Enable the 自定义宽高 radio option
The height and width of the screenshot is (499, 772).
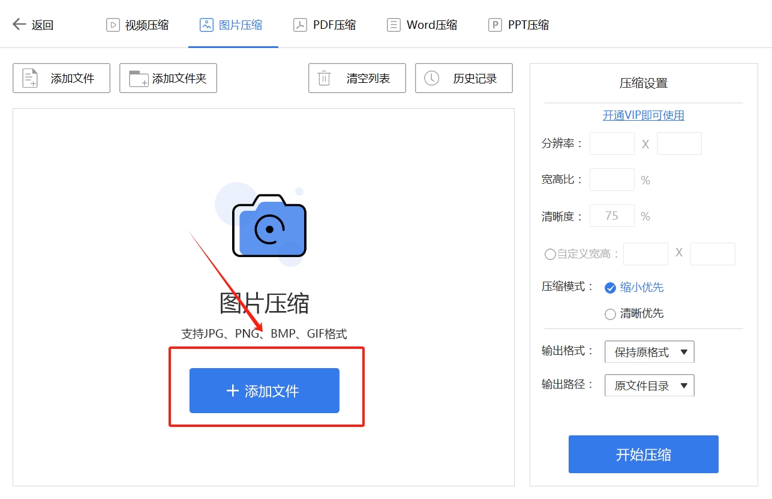pos(550,254)
